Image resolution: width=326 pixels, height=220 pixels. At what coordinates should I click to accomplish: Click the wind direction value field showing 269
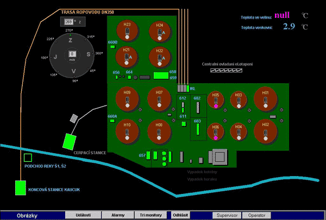[69, 21]
